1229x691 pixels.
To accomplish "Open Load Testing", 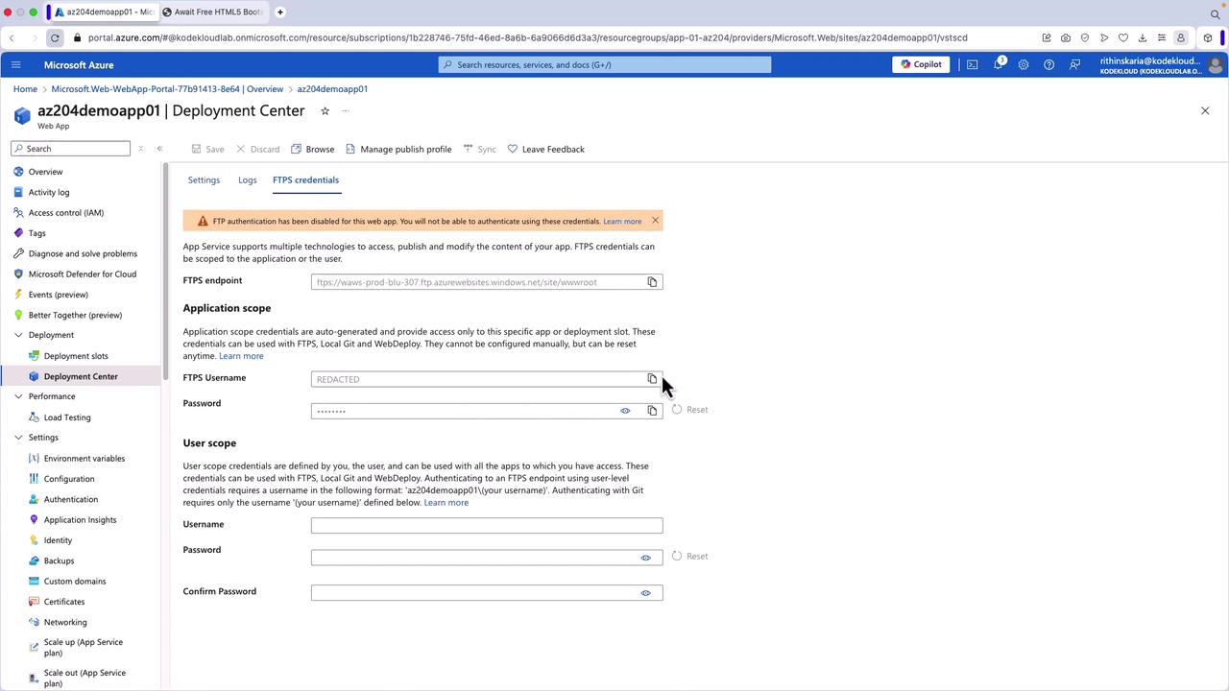I will point(67,417).
